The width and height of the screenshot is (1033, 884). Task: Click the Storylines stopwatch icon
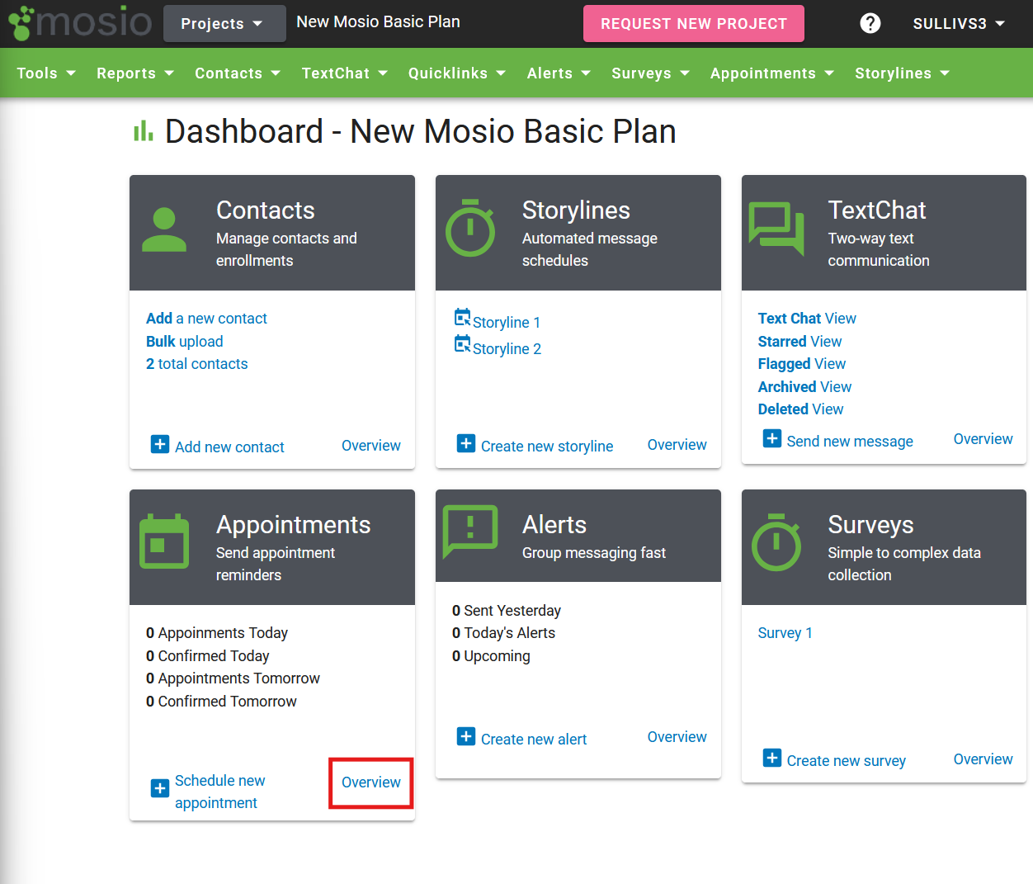pos(470,228)
